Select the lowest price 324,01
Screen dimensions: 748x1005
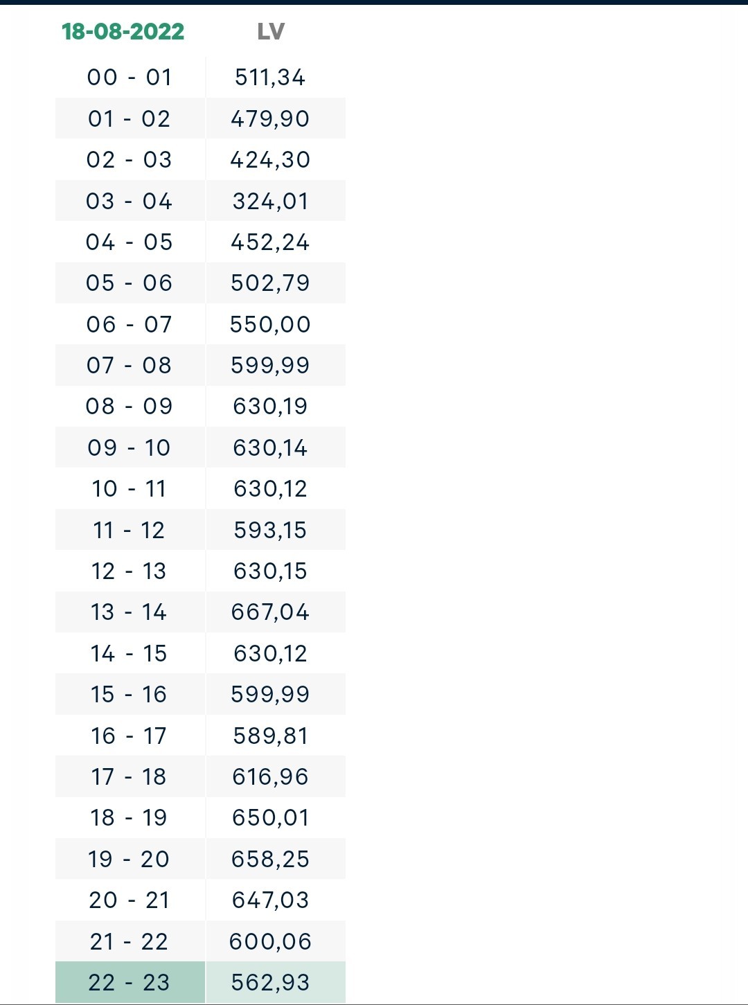tap(270, 201)
